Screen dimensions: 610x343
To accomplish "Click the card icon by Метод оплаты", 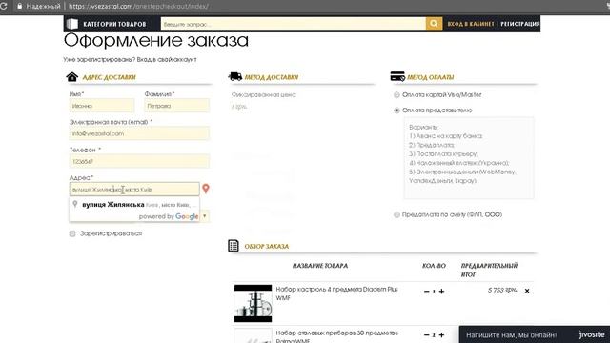I will point(397,76).
